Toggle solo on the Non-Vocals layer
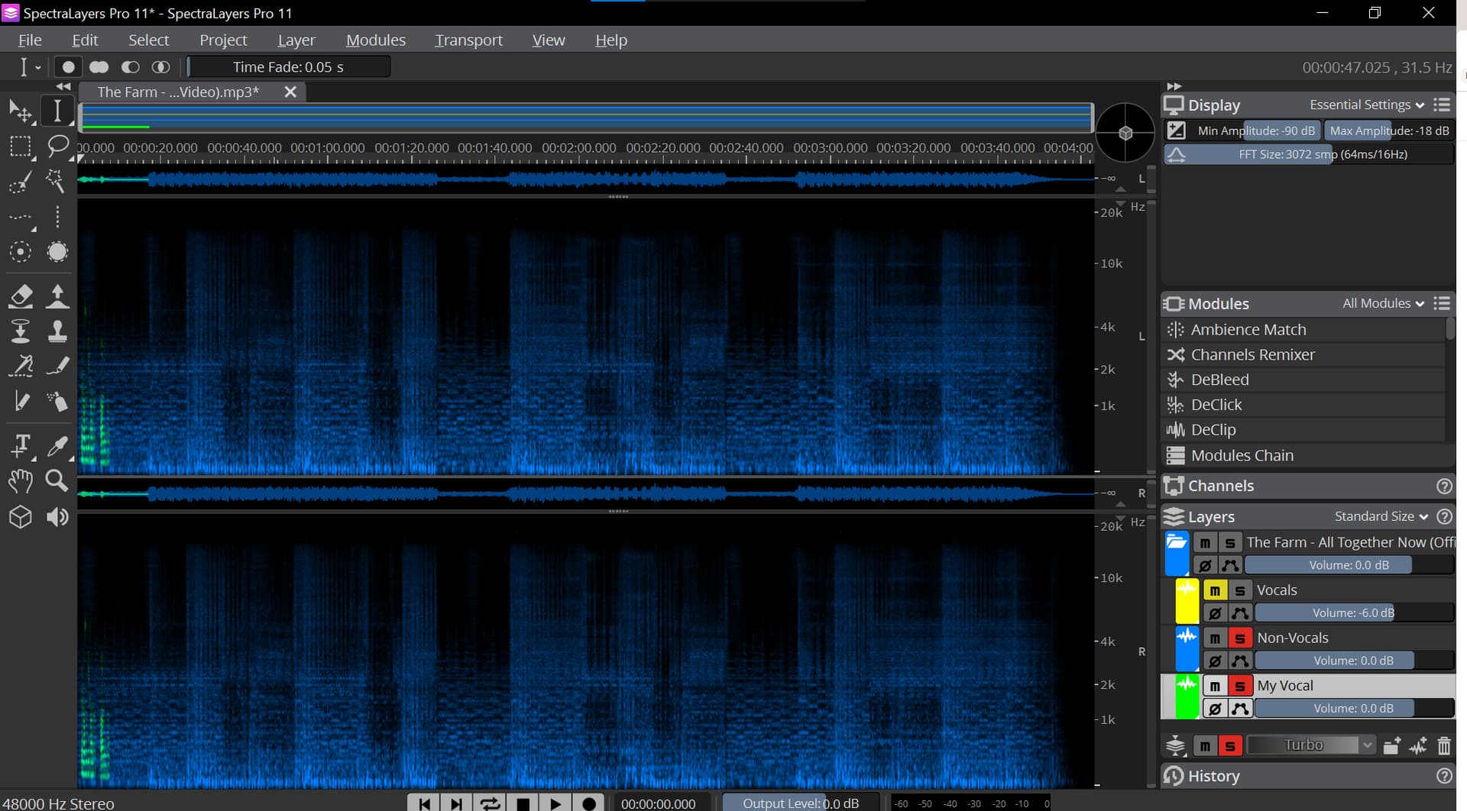Viewport: 1467px width, 811px height. pyautogui.click(x=1239, y=638)
